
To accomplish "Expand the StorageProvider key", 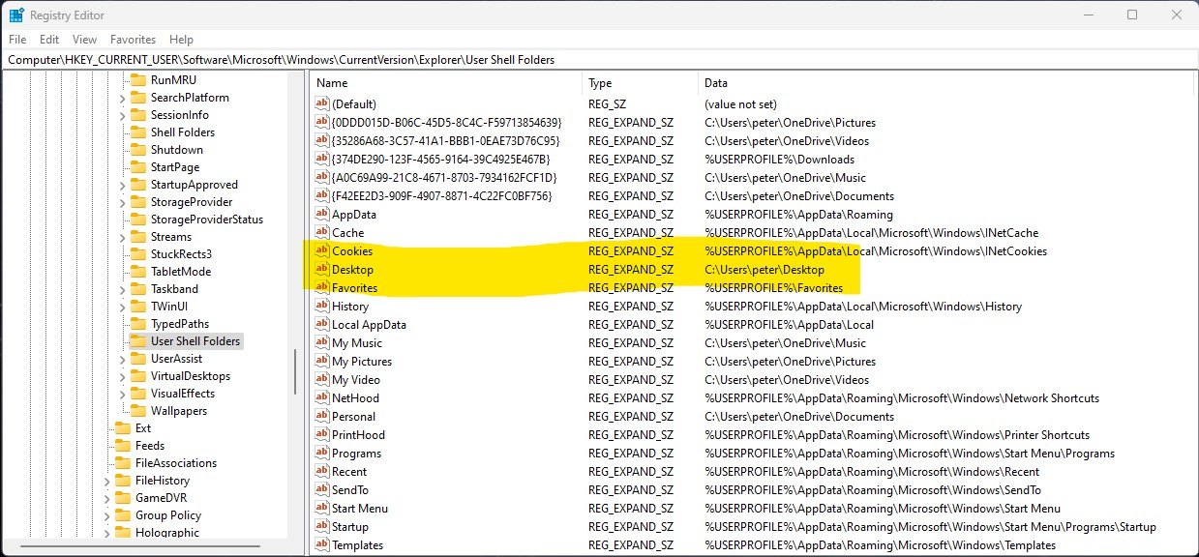I will pyautogui.click(x=122, y=202).
